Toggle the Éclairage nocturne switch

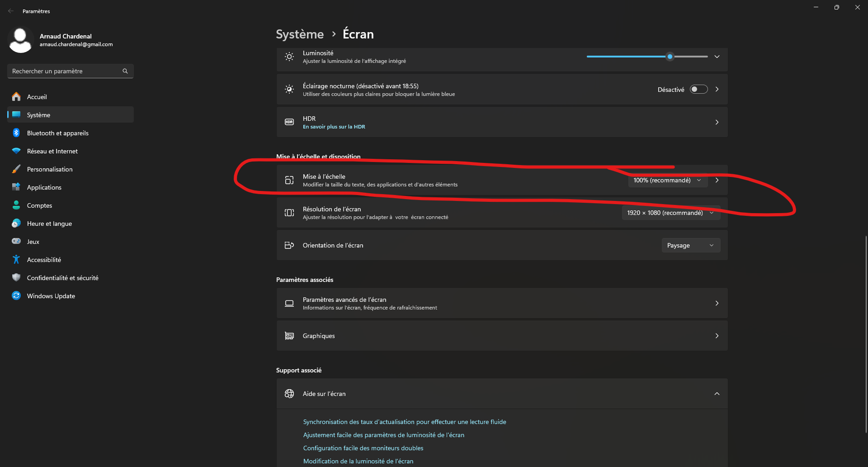(x=698, y=90)
